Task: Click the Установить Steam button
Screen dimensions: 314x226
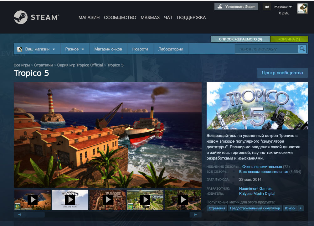Action: (x=236, y=7)
